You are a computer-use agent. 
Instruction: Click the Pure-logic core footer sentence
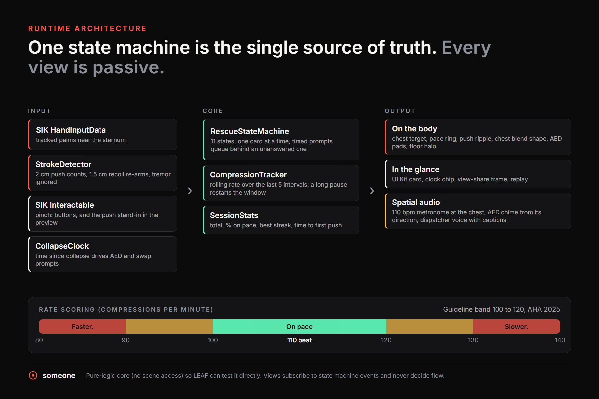click(265, 375)
